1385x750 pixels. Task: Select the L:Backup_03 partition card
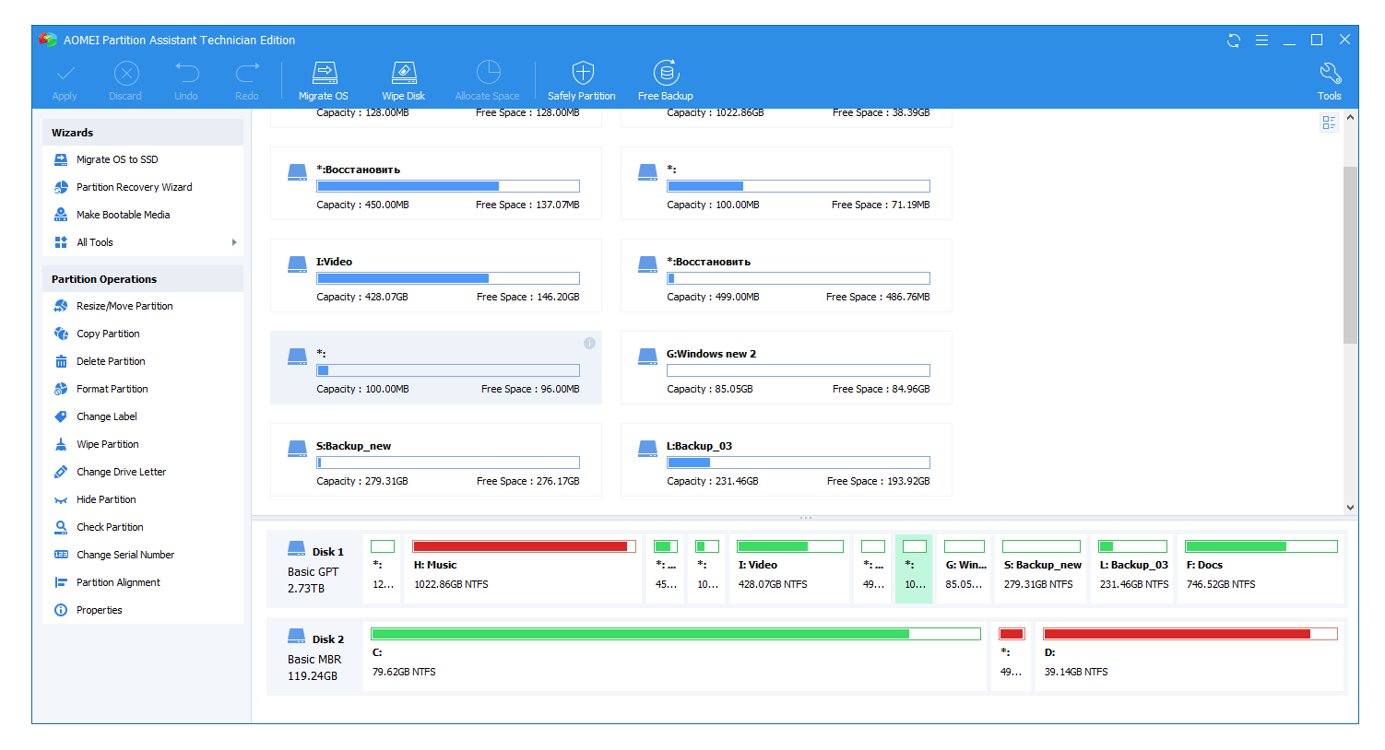point(786,460)
